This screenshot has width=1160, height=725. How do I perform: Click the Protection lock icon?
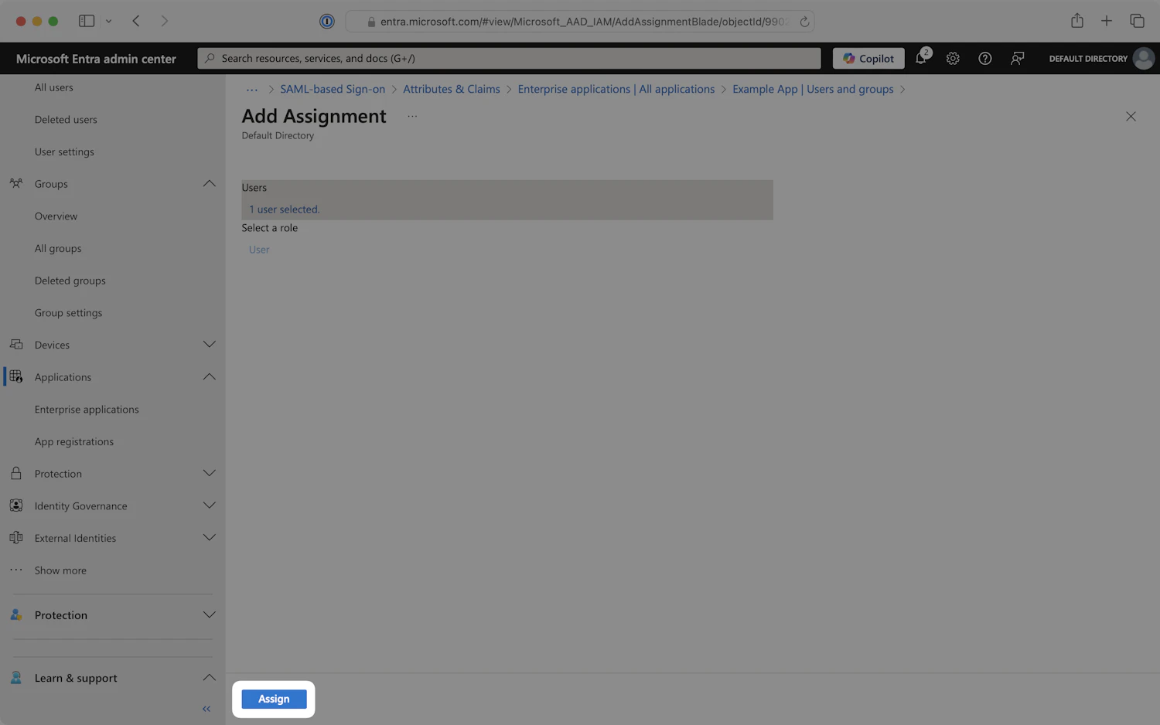point(16,474)
